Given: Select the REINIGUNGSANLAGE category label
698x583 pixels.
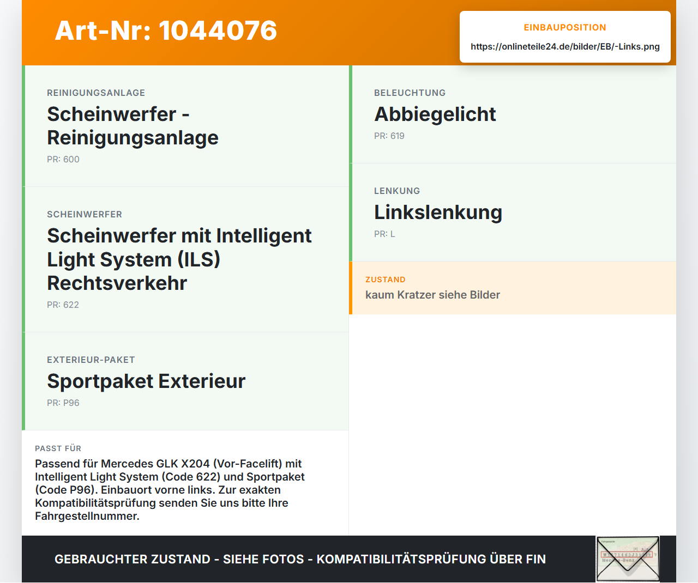Looking at the screenshot, I should tap(96, 93).
